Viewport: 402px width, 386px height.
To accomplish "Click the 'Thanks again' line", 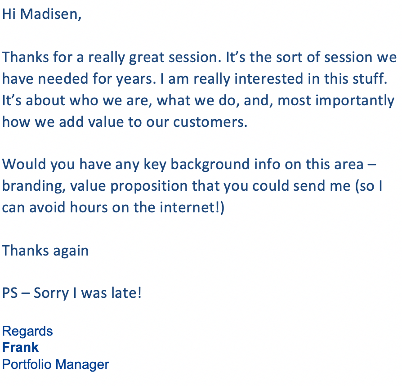I will 45,251.
